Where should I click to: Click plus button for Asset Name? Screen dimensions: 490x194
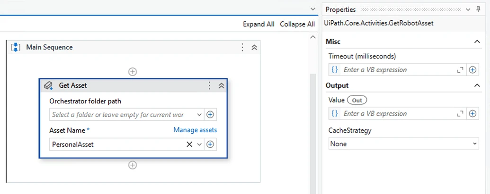pyautogui.click(x=210, y=144)
